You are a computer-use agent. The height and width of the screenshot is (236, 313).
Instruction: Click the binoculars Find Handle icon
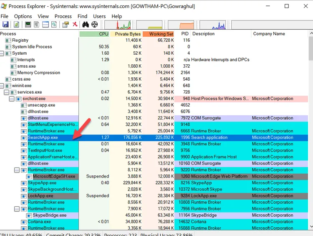(x=86, y=24)
